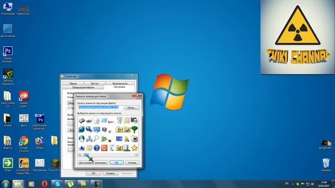This screenshot has height=188, width=335.
Task: Open the Моды desktop shortcut
Action: coord(39,143)
